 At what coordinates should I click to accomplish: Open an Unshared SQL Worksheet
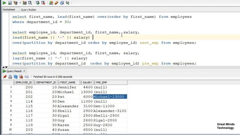[51, 3]
